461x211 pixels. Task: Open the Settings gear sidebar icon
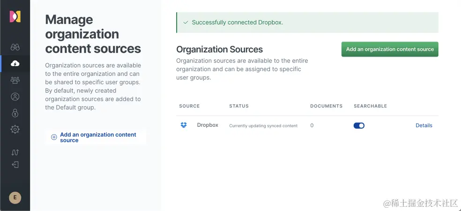point(15,130)
